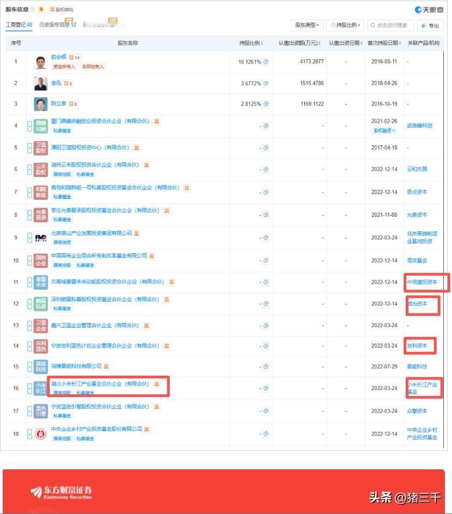Click shareholding history icon in row 9
Screen dimensions: 452x514
[266, 237]
